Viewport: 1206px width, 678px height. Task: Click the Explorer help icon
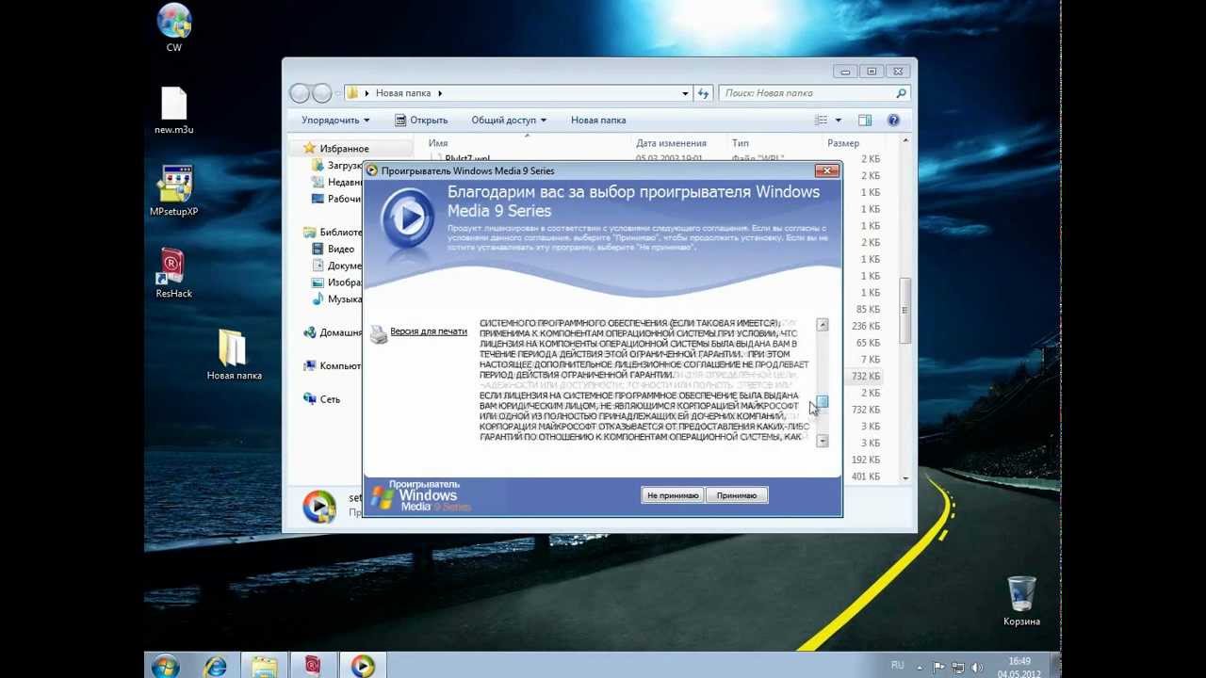[x=893, y=121]
